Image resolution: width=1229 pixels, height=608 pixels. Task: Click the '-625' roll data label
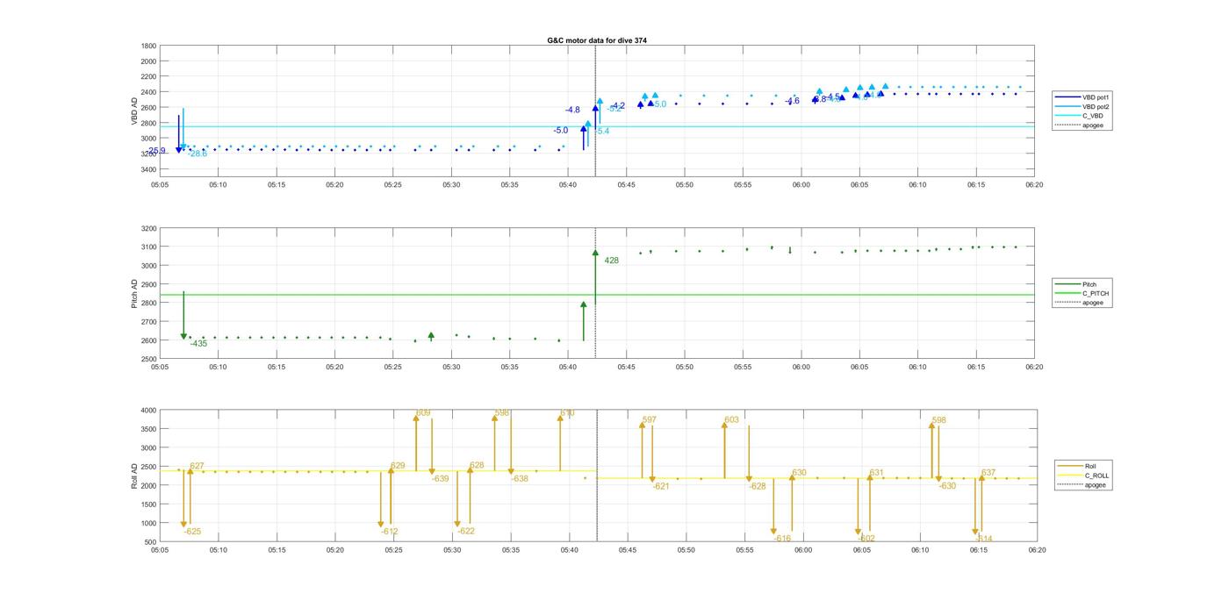192,532
